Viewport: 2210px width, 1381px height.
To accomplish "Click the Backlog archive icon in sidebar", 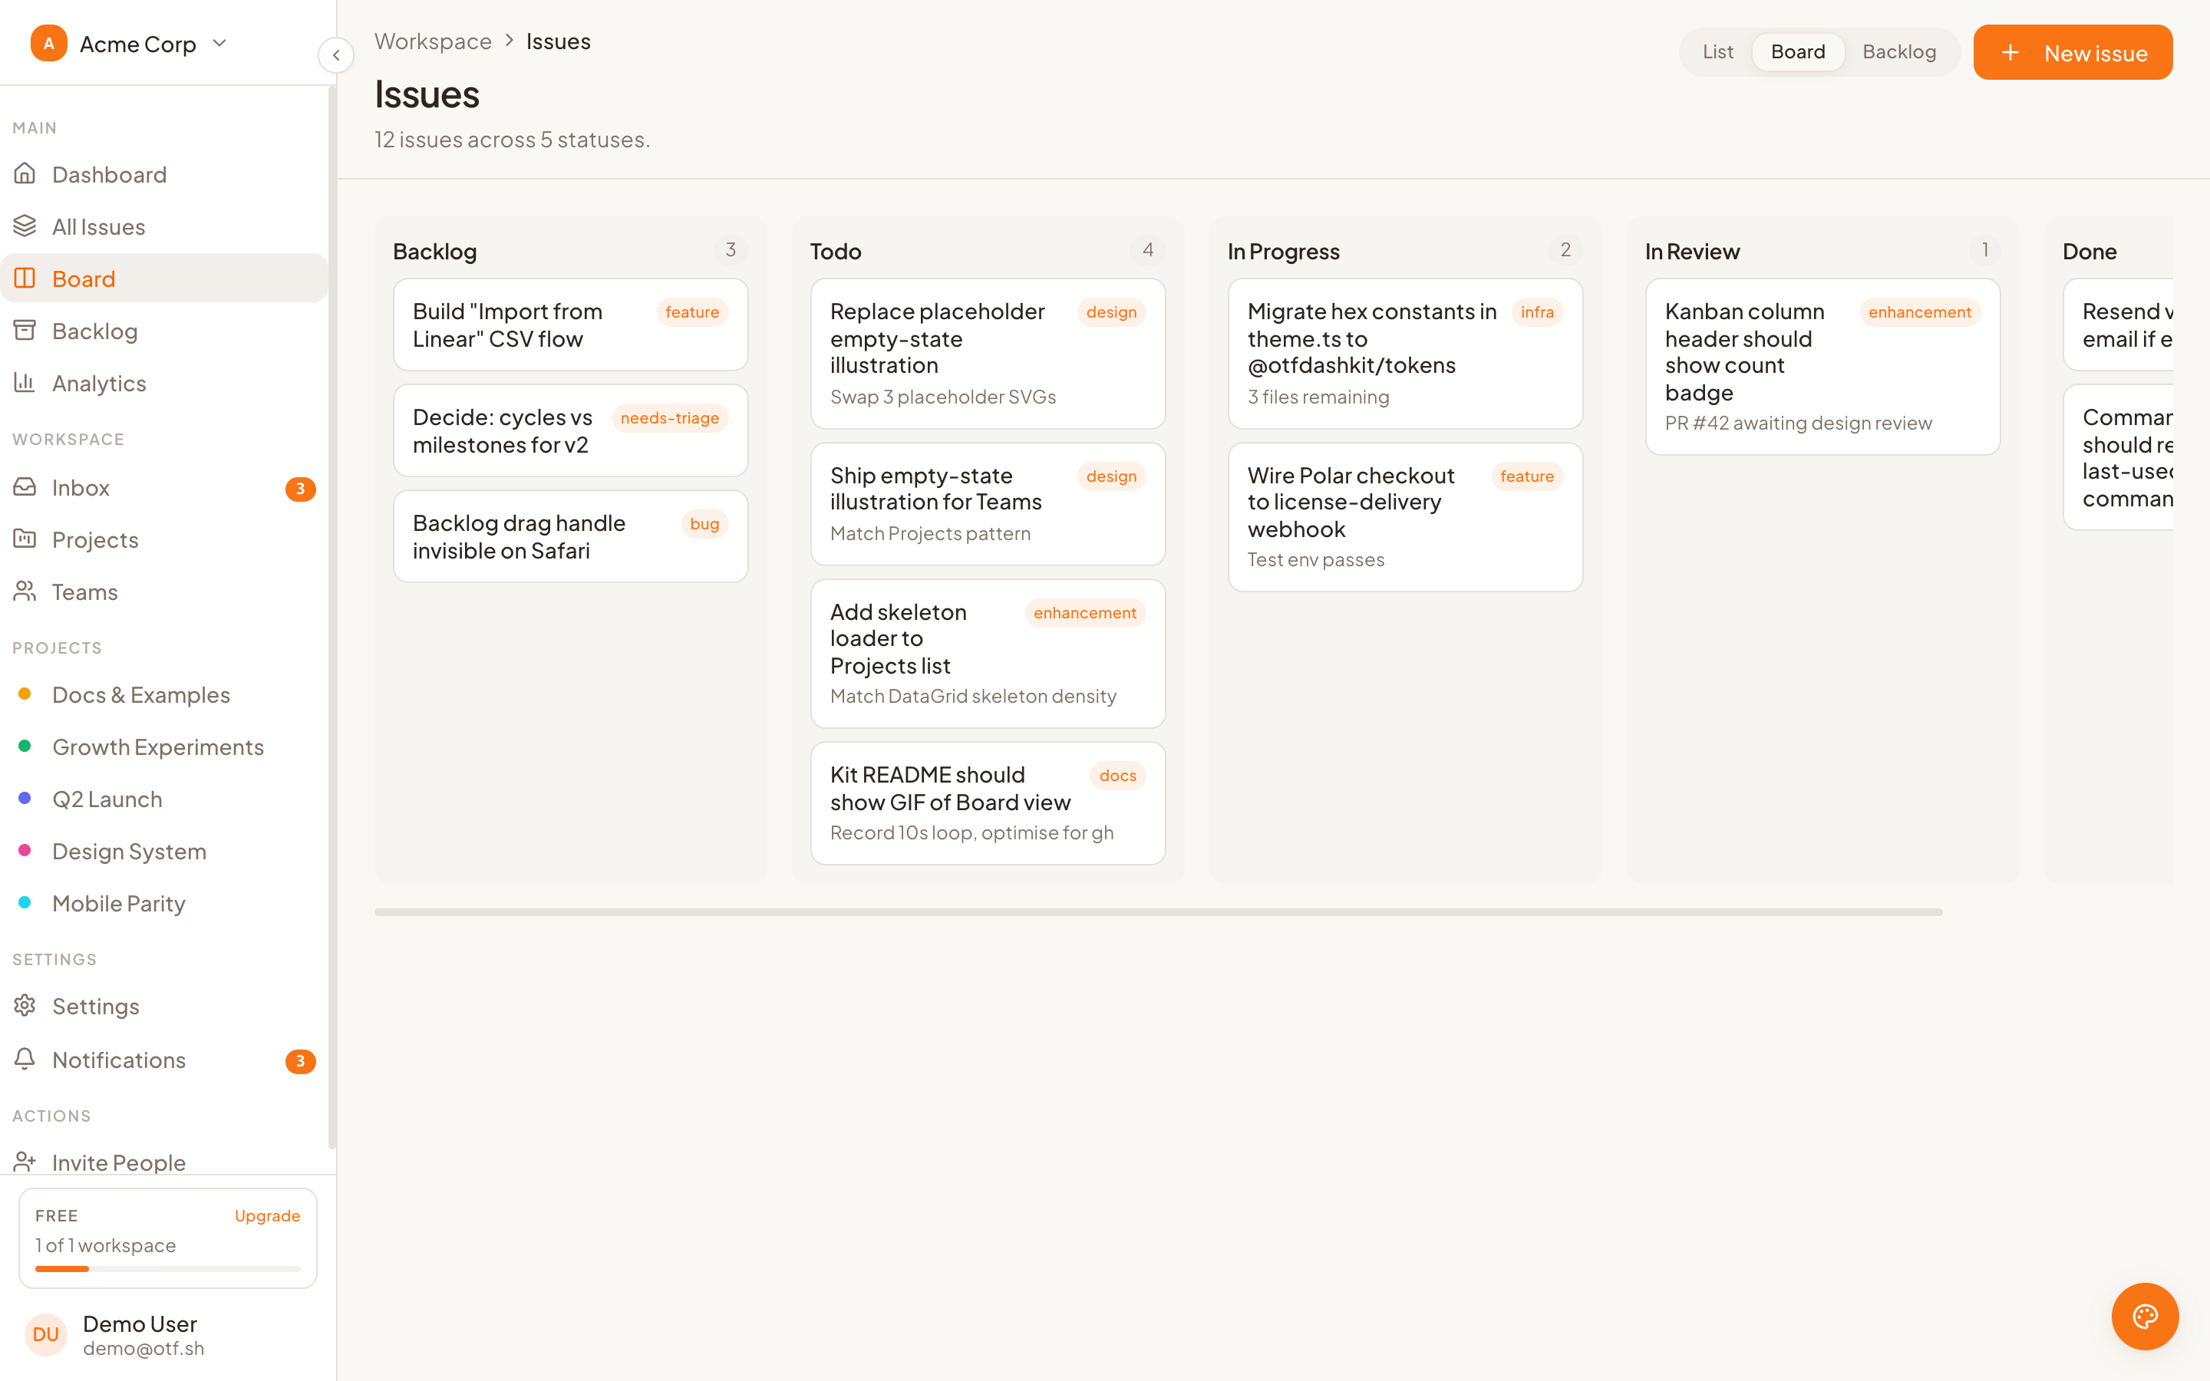I will tap(25, 330).
